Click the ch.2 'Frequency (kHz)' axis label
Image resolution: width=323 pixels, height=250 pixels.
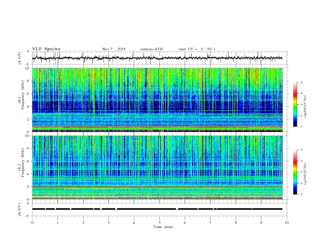click(x=23, y=163)
